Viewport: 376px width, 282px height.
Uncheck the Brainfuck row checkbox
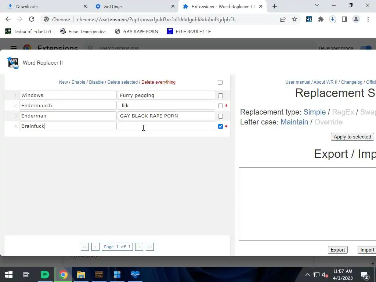[220, 127]
